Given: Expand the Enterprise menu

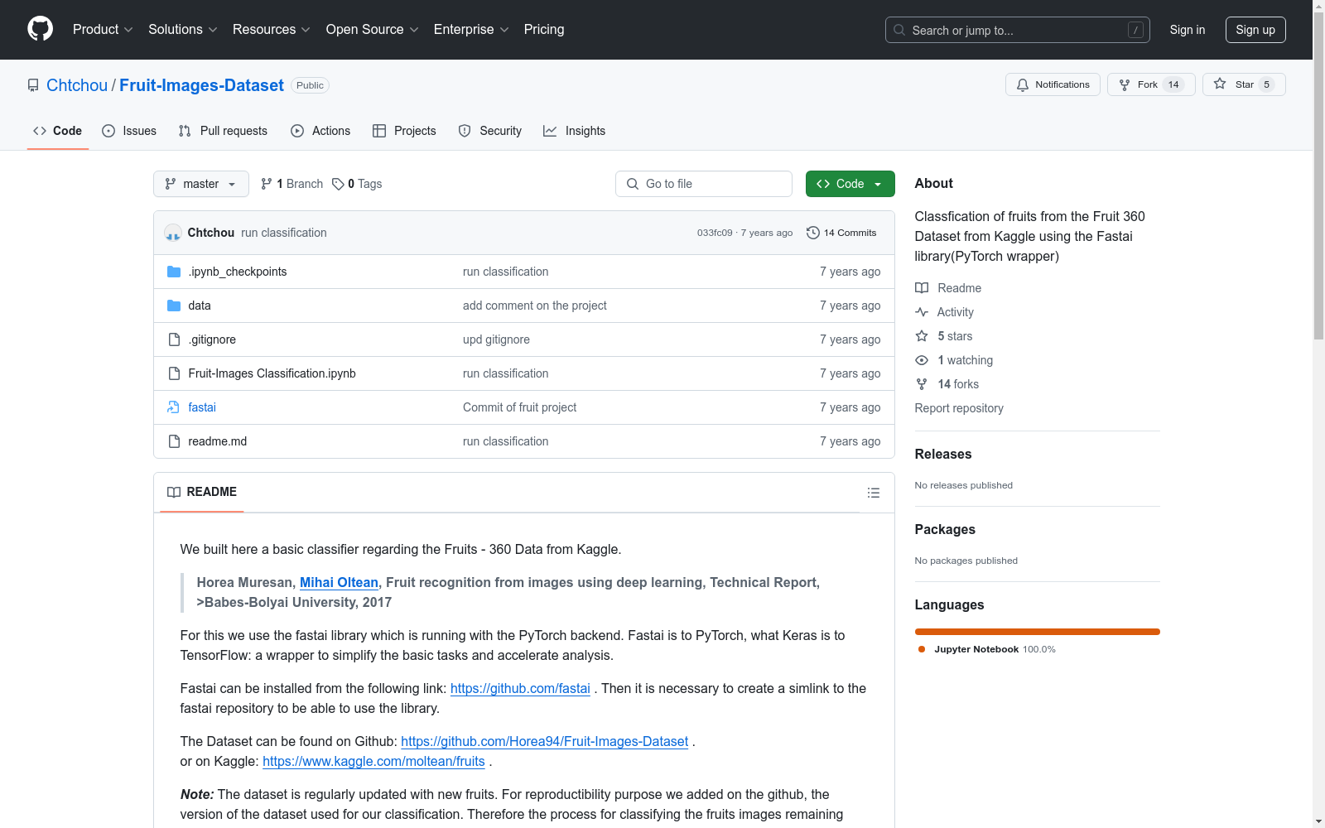Looking at the screenshot, I should 471,30.
